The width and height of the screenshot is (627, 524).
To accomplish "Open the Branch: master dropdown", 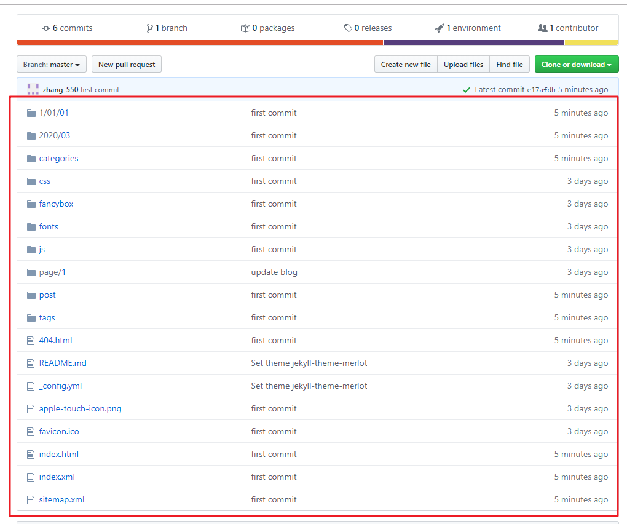I will tap(52, 65).
